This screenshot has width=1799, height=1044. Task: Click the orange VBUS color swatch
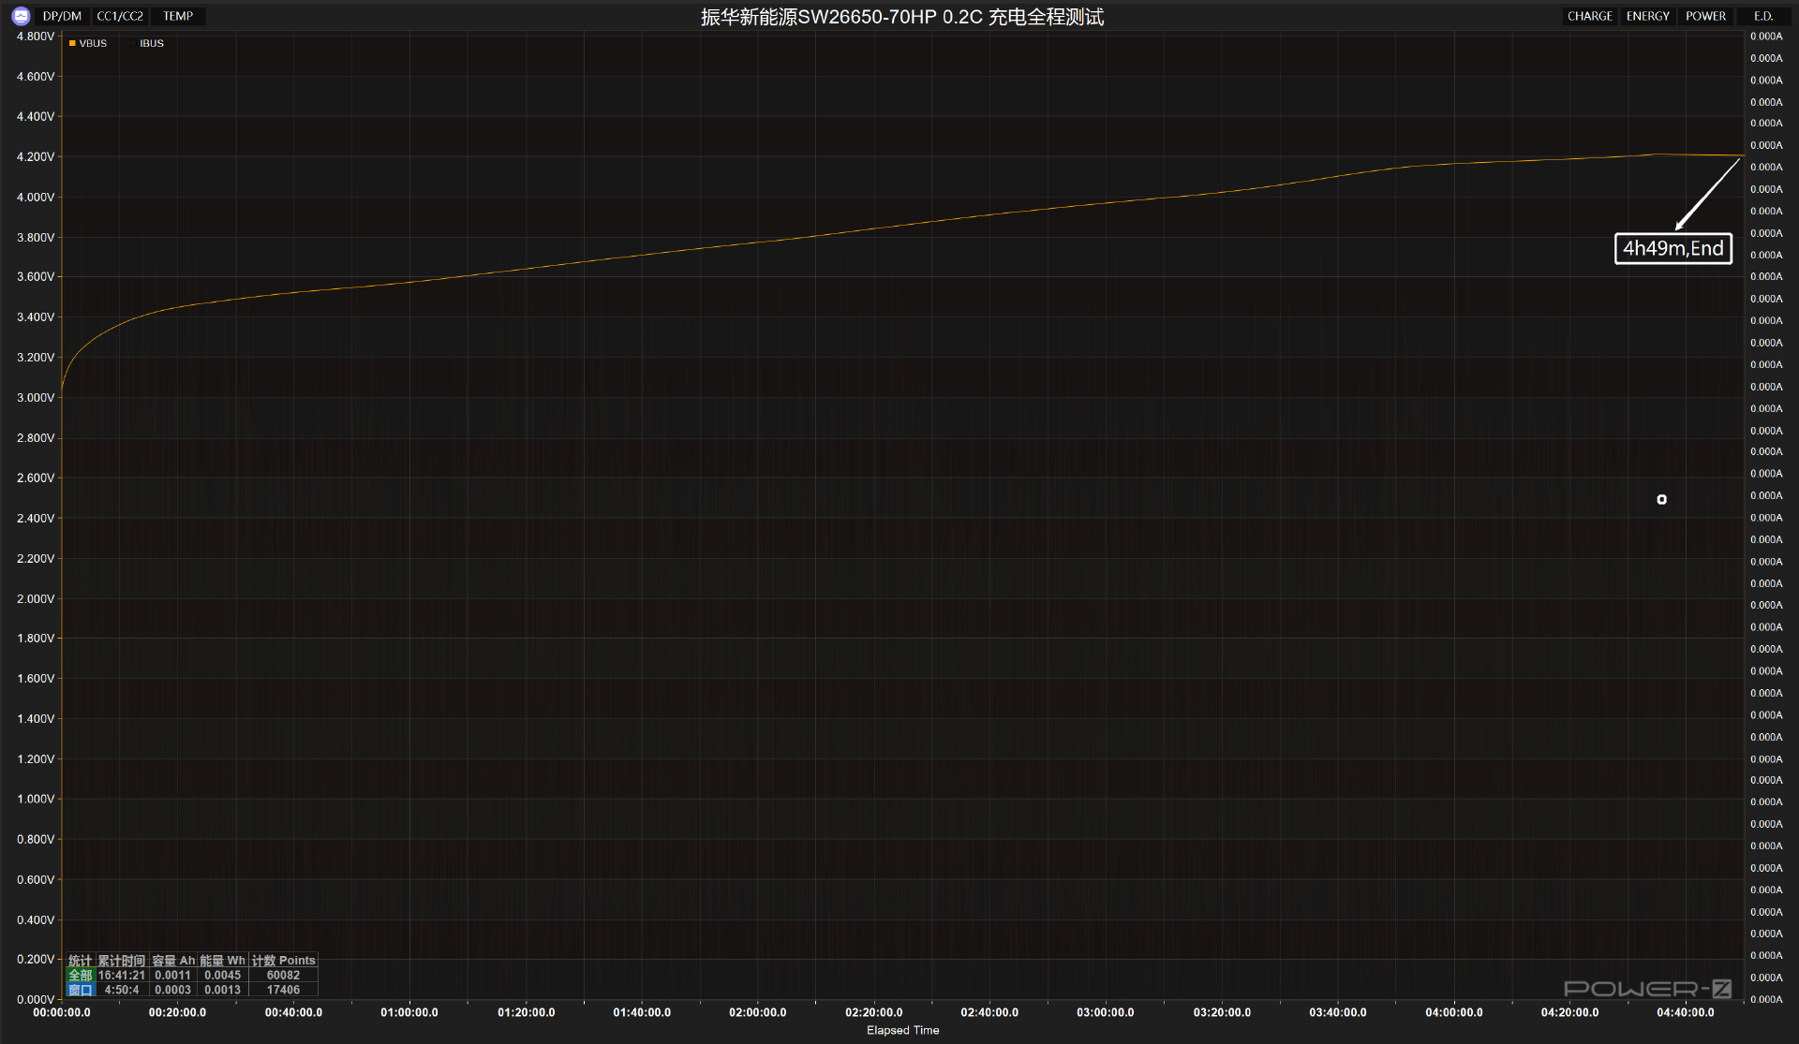(x=72, y=43)
